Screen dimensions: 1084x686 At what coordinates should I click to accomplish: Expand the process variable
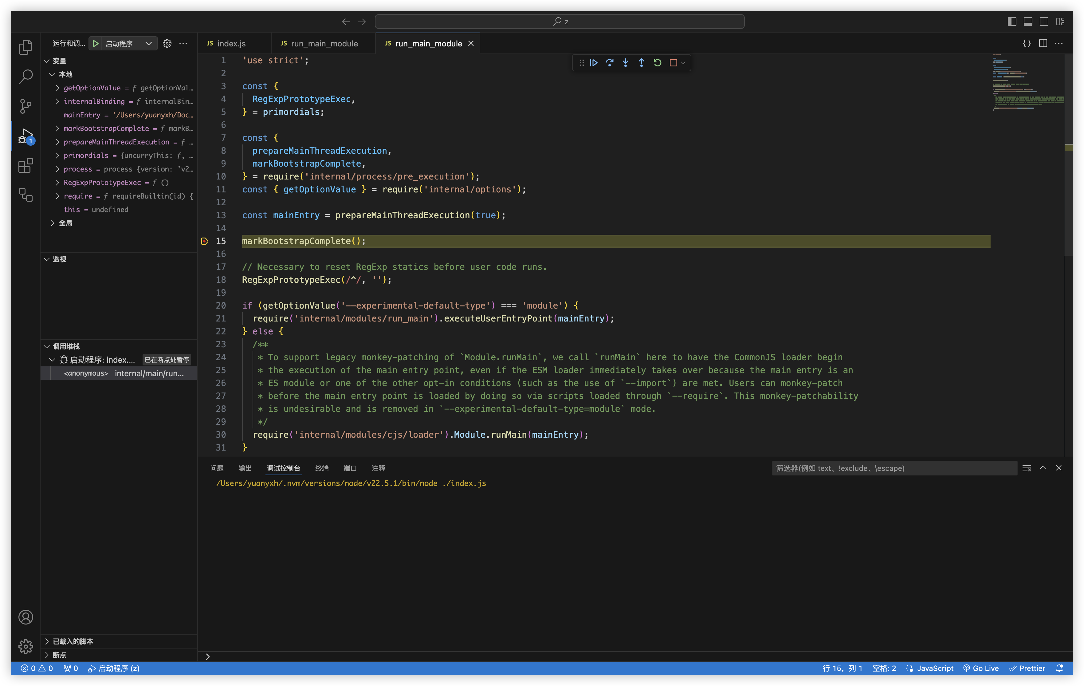click(x=58, y=169)
